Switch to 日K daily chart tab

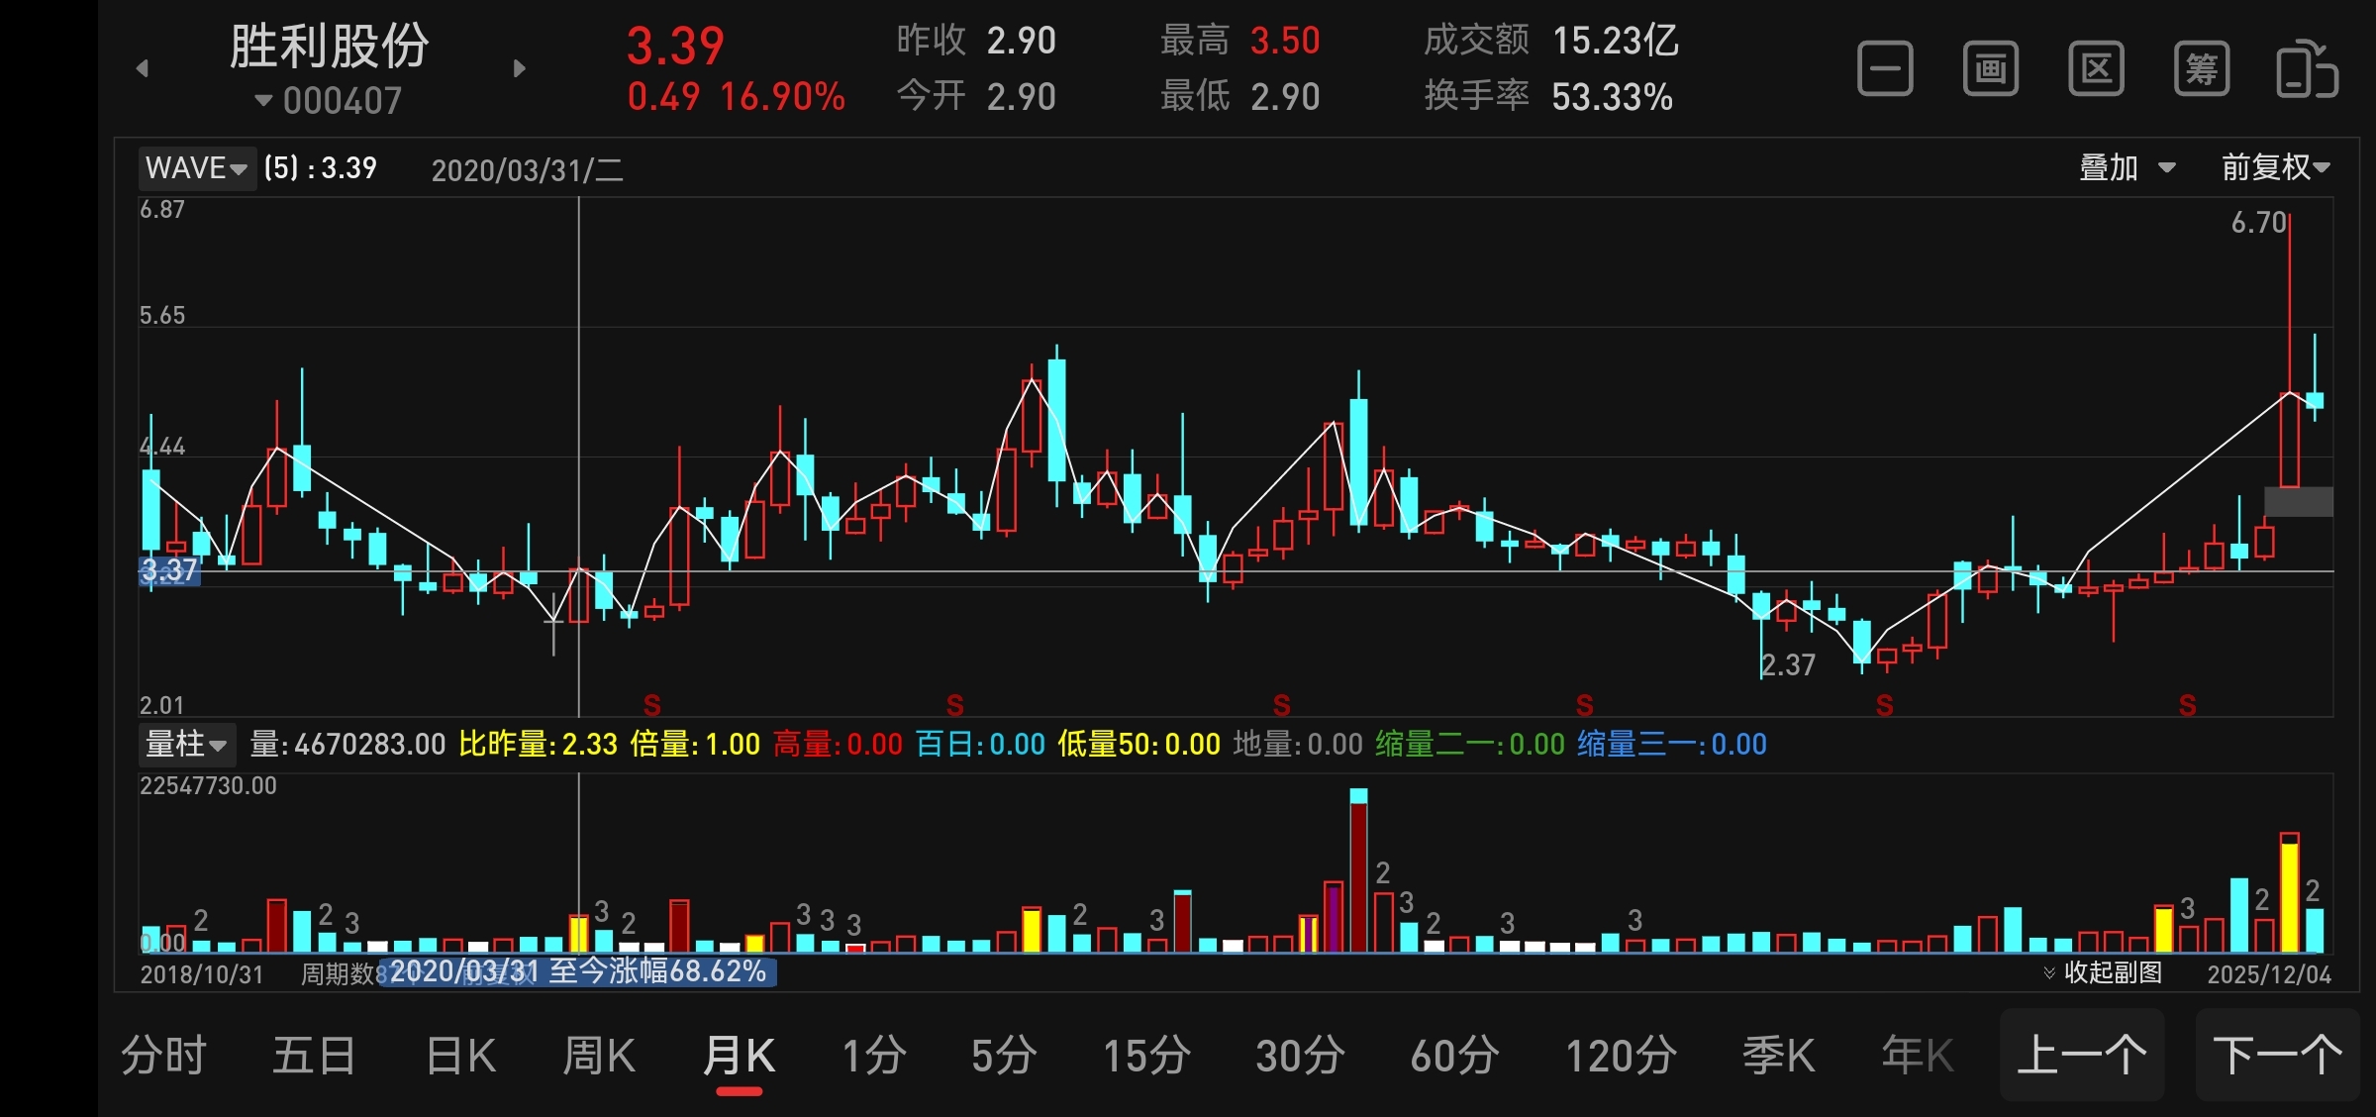(x=460, y=1056)
